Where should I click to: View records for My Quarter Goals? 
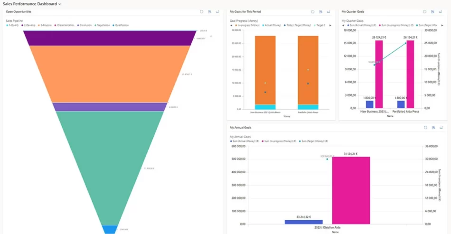point(433,12)
